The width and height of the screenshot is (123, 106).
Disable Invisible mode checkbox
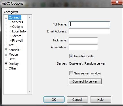click(71, 56)
